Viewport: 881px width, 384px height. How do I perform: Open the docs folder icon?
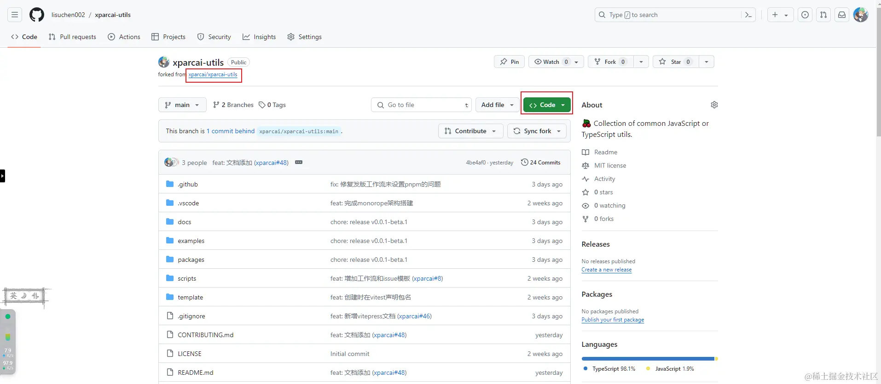click(170, 221)
